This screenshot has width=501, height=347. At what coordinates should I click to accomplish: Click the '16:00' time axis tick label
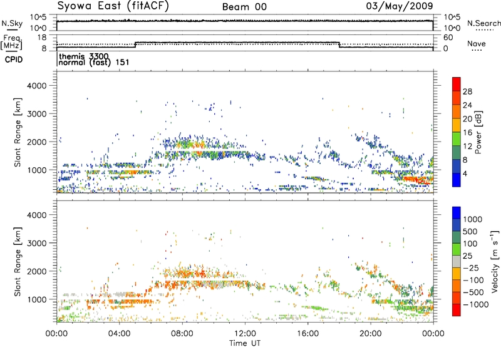click(x=307, y=333)
